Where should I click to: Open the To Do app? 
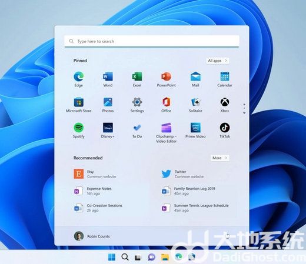tap(137, 131)
